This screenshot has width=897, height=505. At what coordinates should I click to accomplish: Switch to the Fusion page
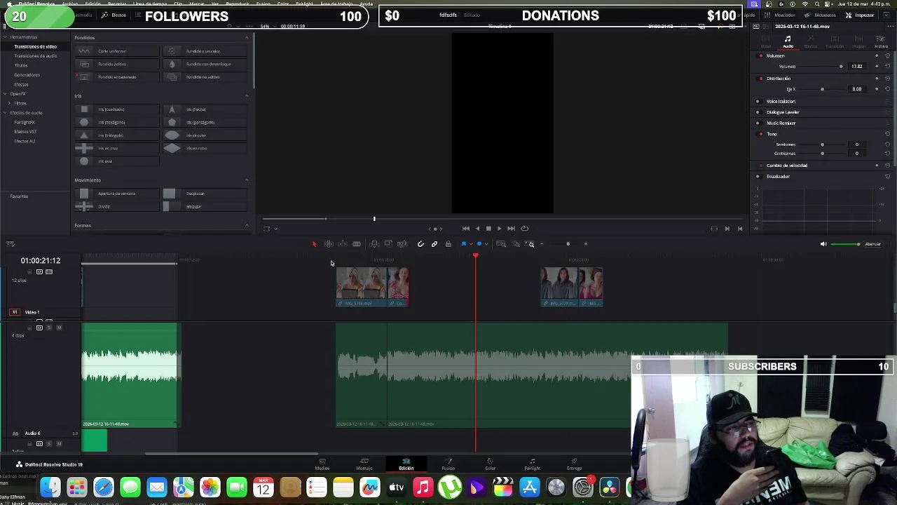[448, 464]
